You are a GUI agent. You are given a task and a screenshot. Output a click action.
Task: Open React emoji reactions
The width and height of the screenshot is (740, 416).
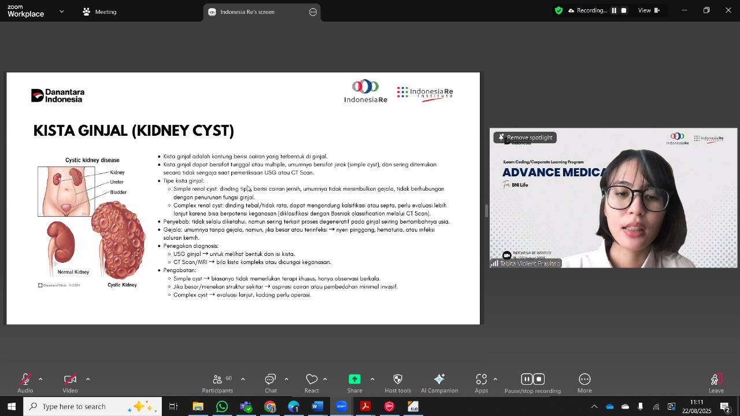[x=312, y=380]
